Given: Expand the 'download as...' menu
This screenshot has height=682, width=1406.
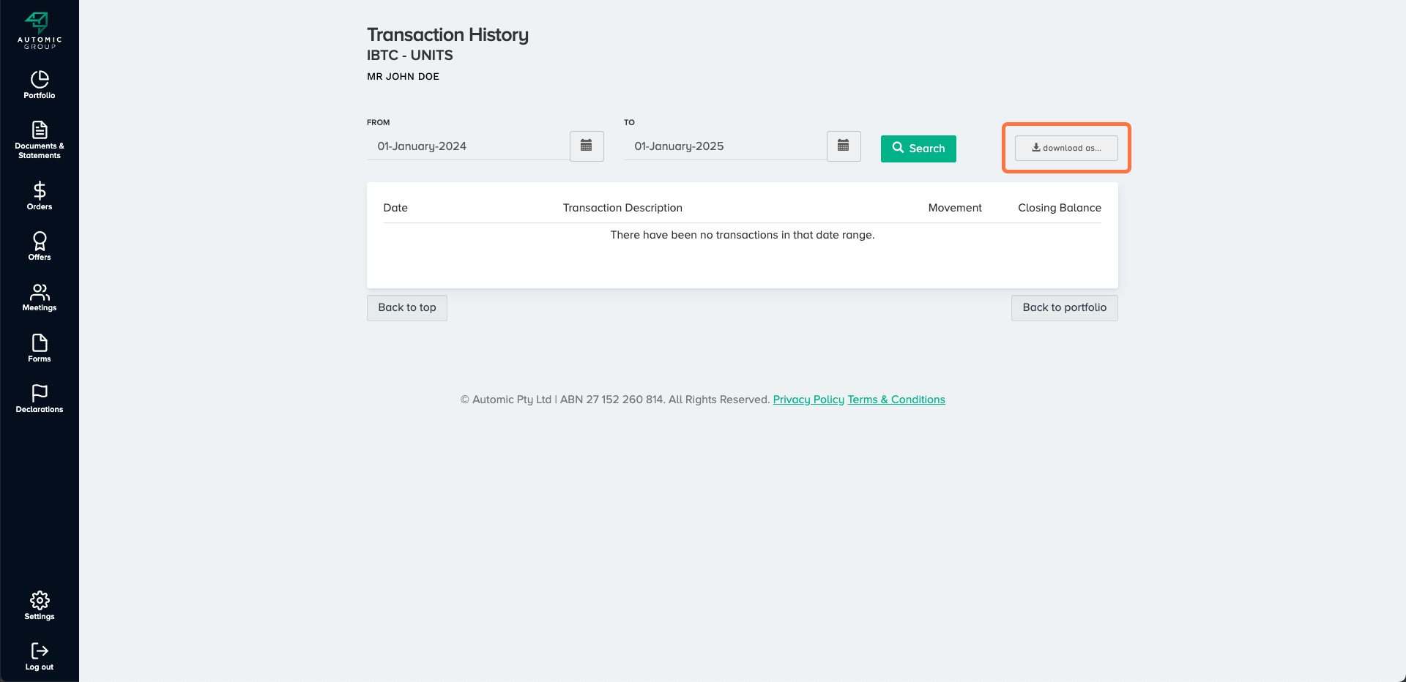Looking at the screenshot, I should 1066,148.
